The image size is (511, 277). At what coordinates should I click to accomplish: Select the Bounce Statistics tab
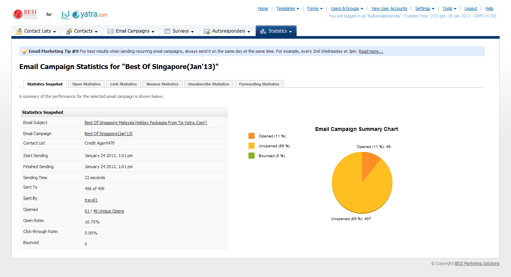163,84
